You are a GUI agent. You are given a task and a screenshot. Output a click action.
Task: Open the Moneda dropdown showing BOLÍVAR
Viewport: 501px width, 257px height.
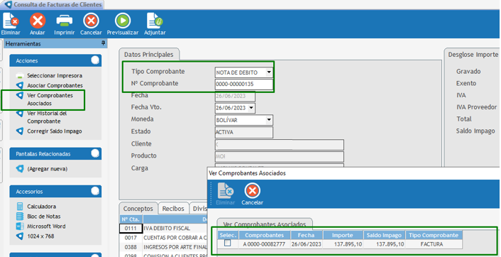click(269, 120)
